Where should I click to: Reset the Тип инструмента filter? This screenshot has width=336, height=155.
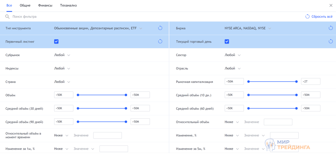click(160, 28)
